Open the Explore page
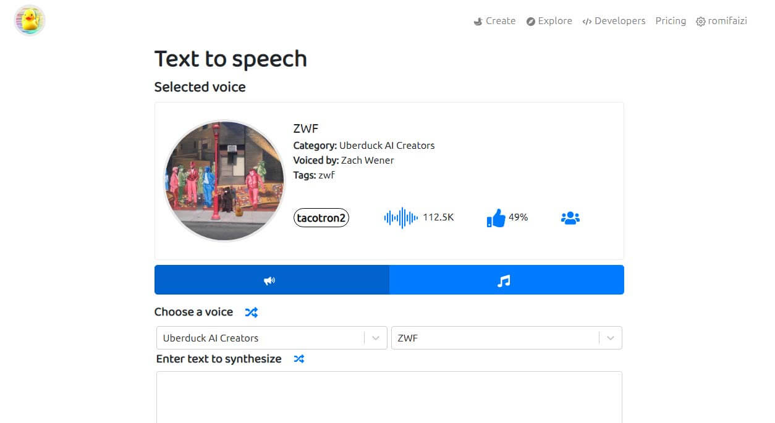The image size is (775, 423). [x=549, y=21]
